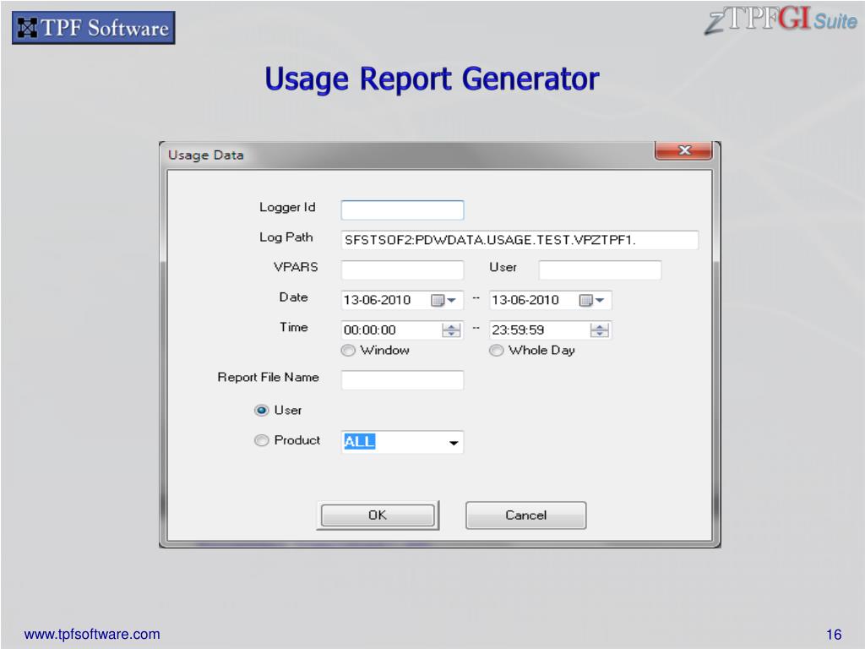Click the start date 13-06-2010 value
The image size is (865, 649).
tap(378, 300)
